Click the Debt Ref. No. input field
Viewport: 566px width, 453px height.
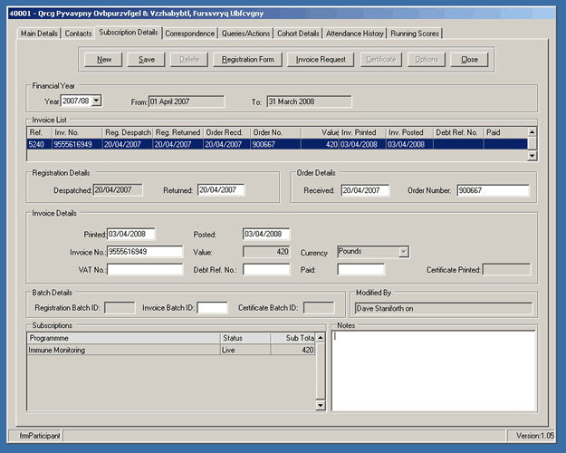tap(266, 269)
